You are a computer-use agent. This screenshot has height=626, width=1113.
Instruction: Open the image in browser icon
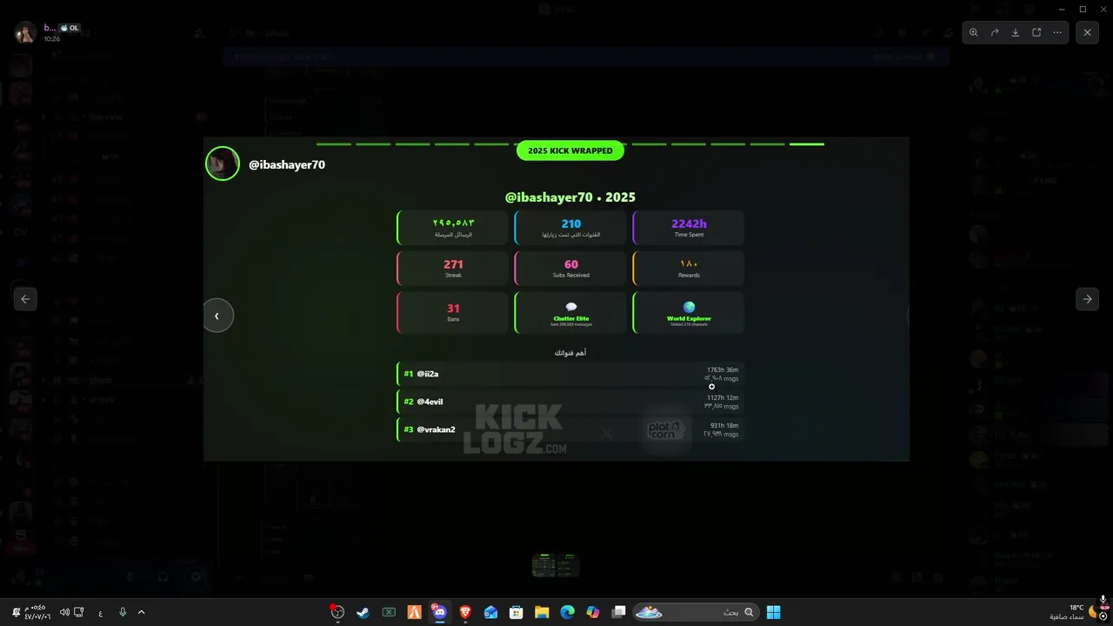pos(1036,32)
